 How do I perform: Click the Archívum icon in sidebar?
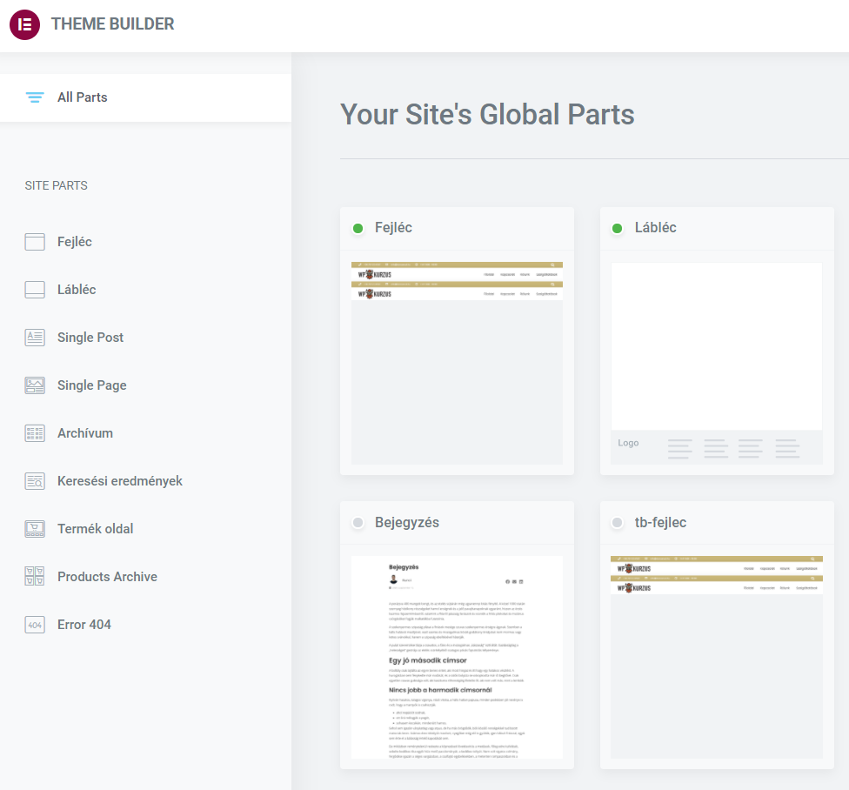(35, 433)
